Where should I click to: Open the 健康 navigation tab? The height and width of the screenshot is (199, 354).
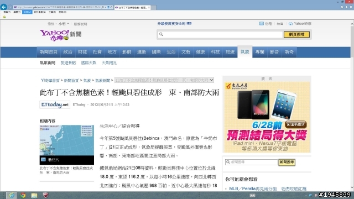pyautogui.click(x=200, y=52)
